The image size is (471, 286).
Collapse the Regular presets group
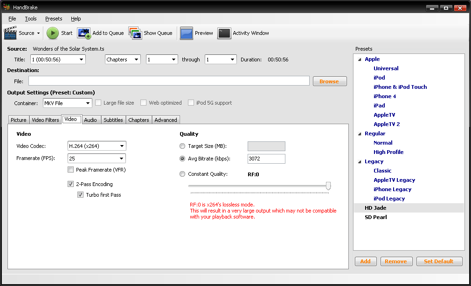pyautogui.click(x=360, y=133)
